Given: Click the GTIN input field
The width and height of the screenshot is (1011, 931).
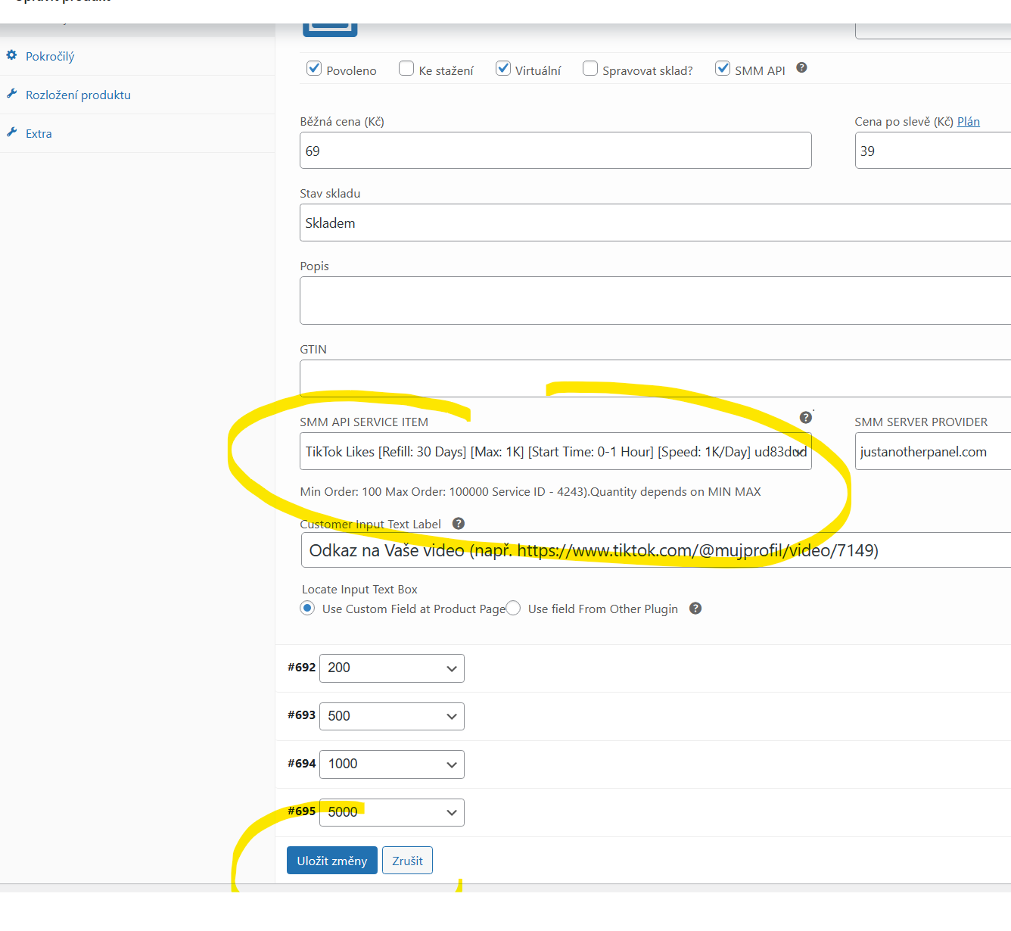Looking at the screenshot, I should [655, 378].
